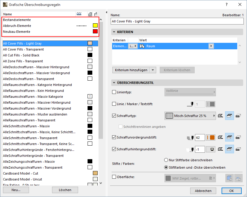Click Abbrechen to cancel
This screenshot has width=247, height=197.
click(203, 191)
